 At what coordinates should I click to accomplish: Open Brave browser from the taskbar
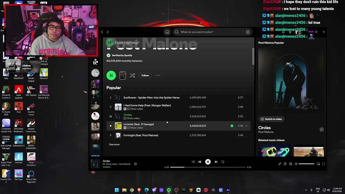(x=139, y=190)
